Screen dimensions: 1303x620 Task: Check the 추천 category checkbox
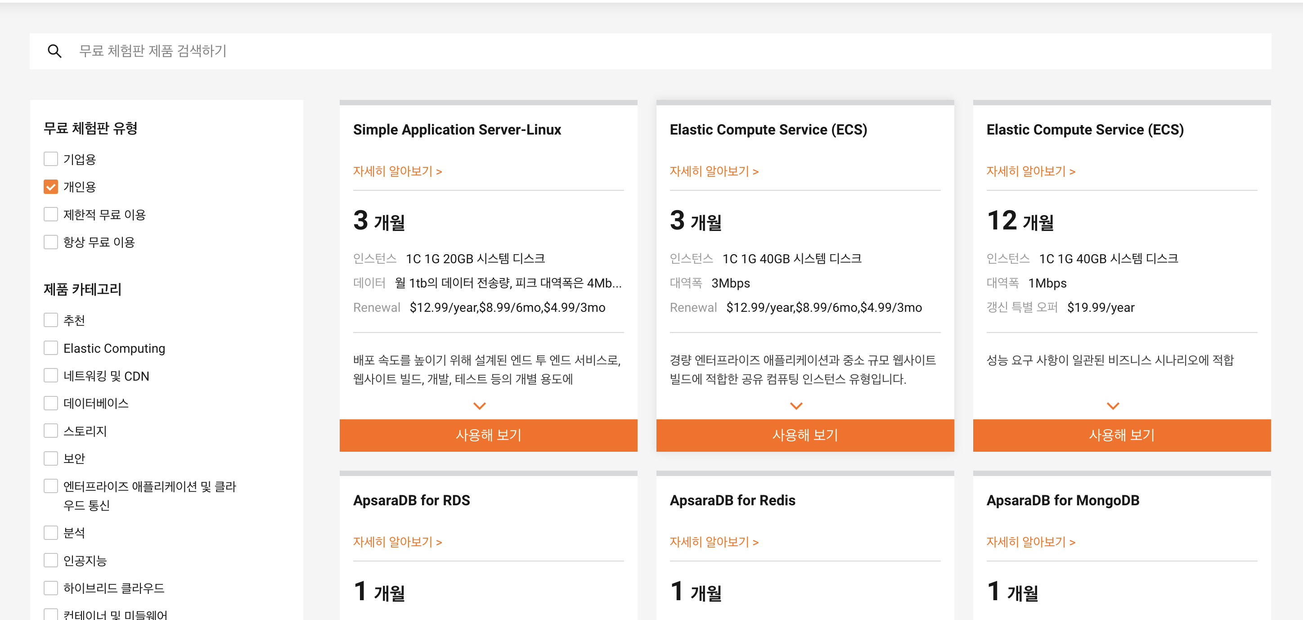[x=50, y=320]
